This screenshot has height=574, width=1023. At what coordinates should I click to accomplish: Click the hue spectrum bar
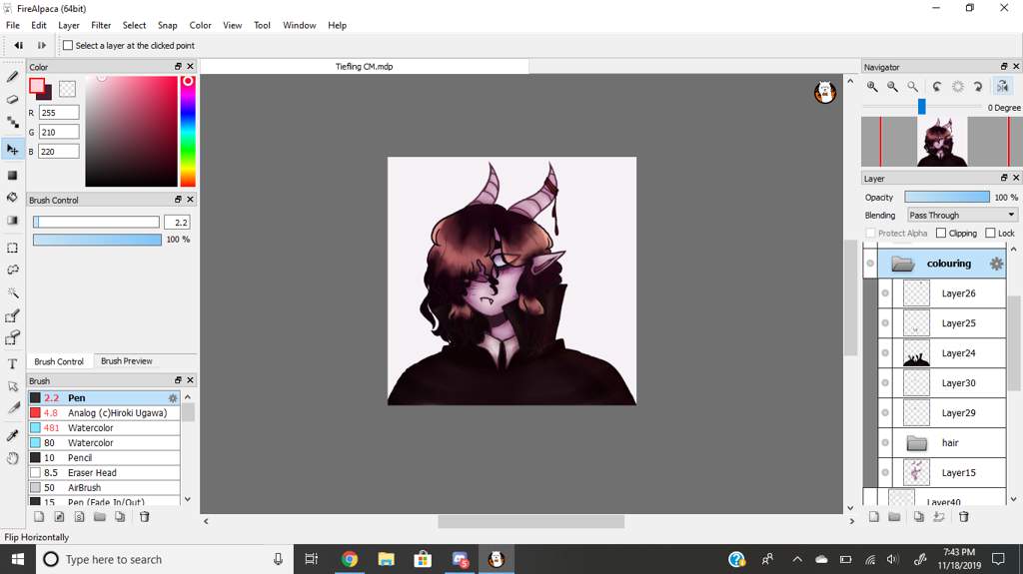tap(188, 131)
